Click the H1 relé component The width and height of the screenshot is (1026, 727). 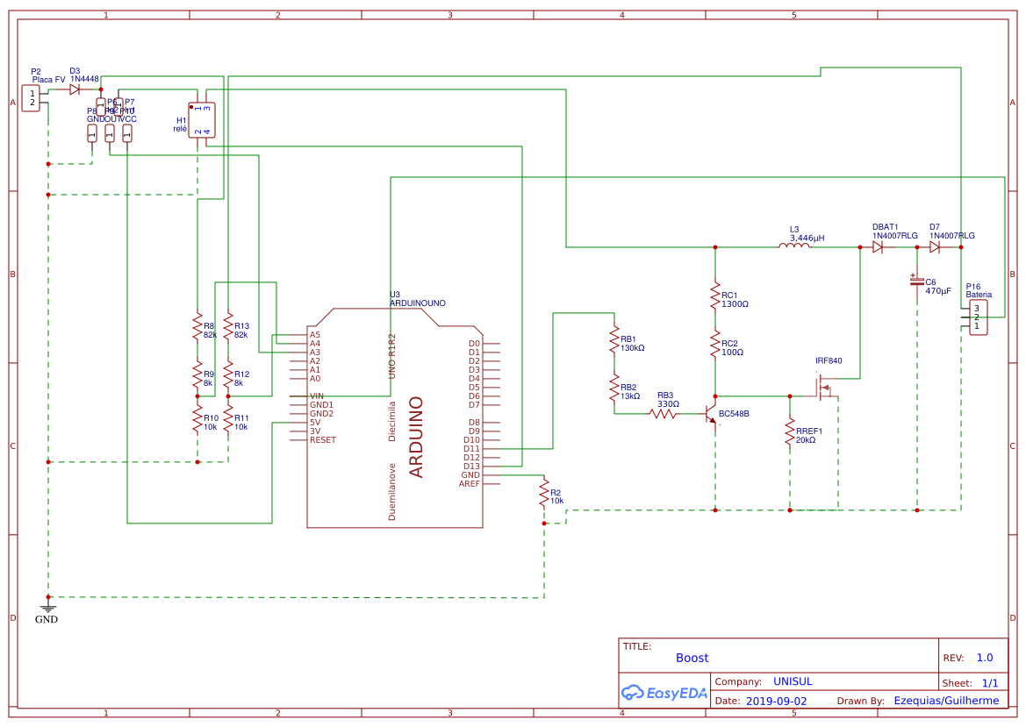[200, 121]
